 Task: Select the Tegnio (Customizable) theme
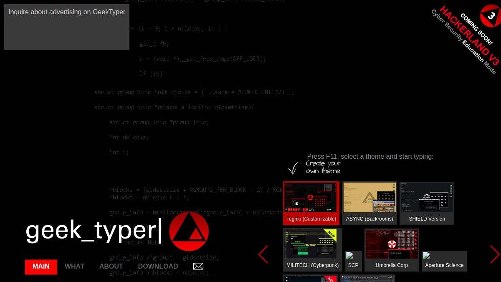311,203
